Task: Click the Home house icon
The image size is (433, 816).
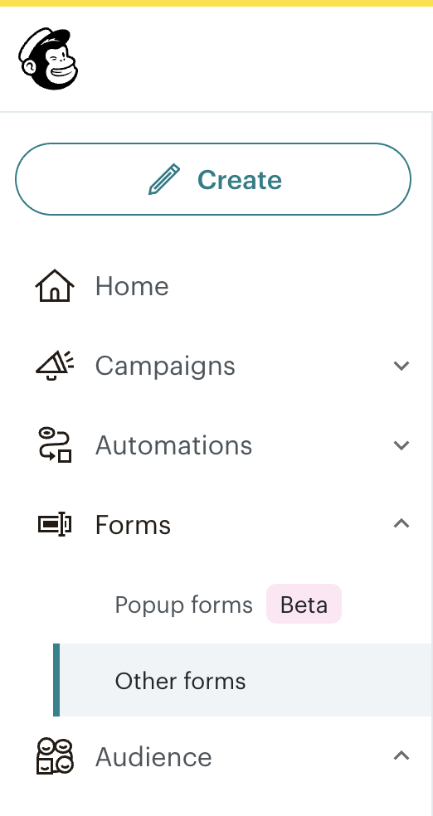Action: [x=55, y=286]
